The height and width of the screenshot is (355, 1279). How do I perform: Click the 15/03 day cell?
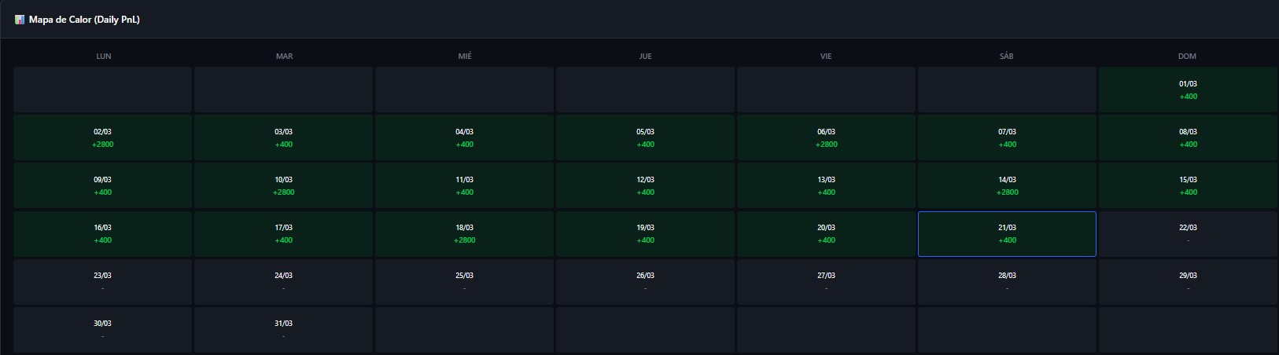click(x=1188, y=185)
